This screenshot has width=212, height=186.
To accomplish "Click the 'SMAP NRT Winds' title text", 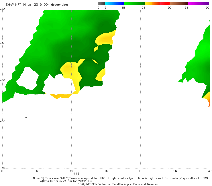I will click(x=18, y=5).
